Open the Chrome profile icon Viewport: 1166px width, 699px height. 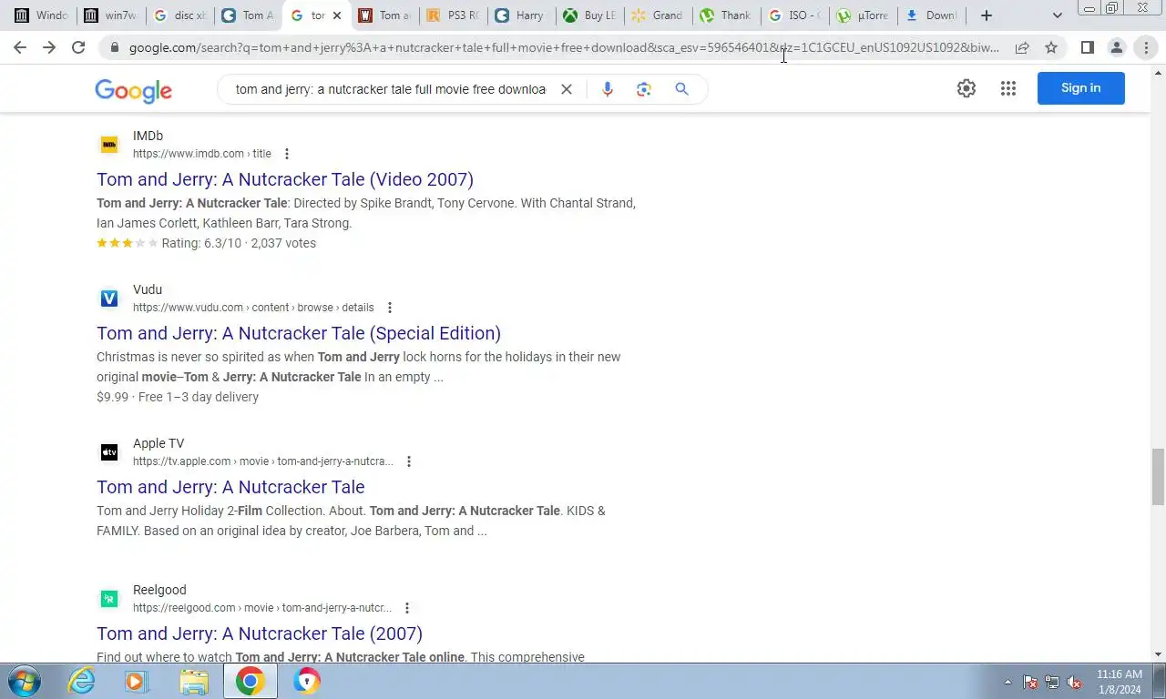1116,47
